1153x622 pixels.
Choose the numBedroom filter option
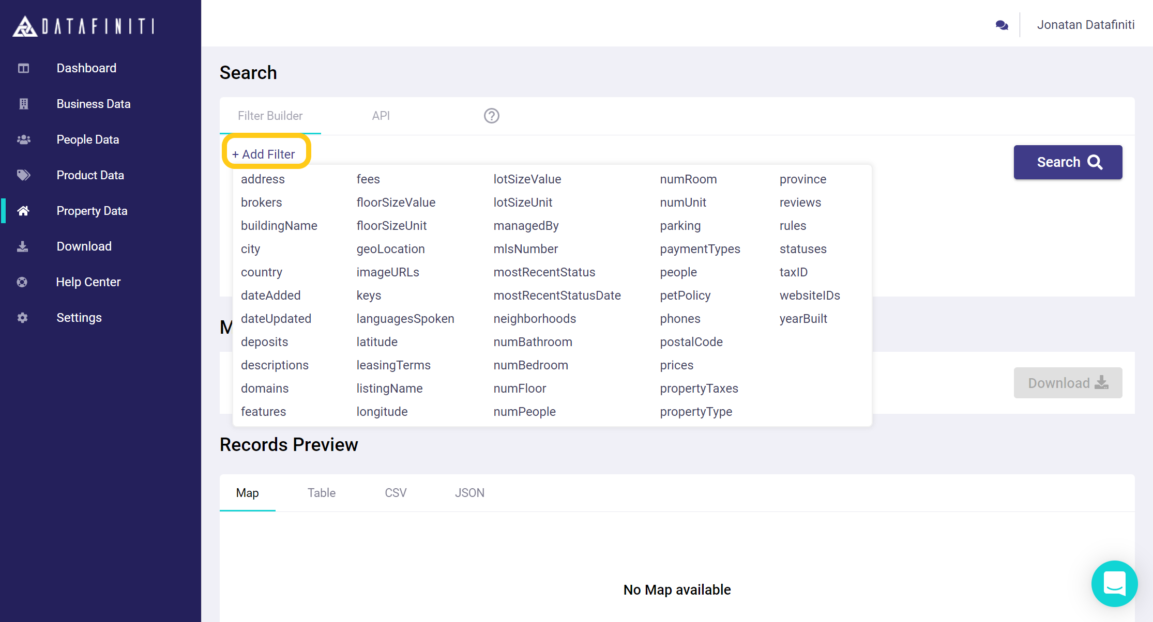tap(530, 365)
